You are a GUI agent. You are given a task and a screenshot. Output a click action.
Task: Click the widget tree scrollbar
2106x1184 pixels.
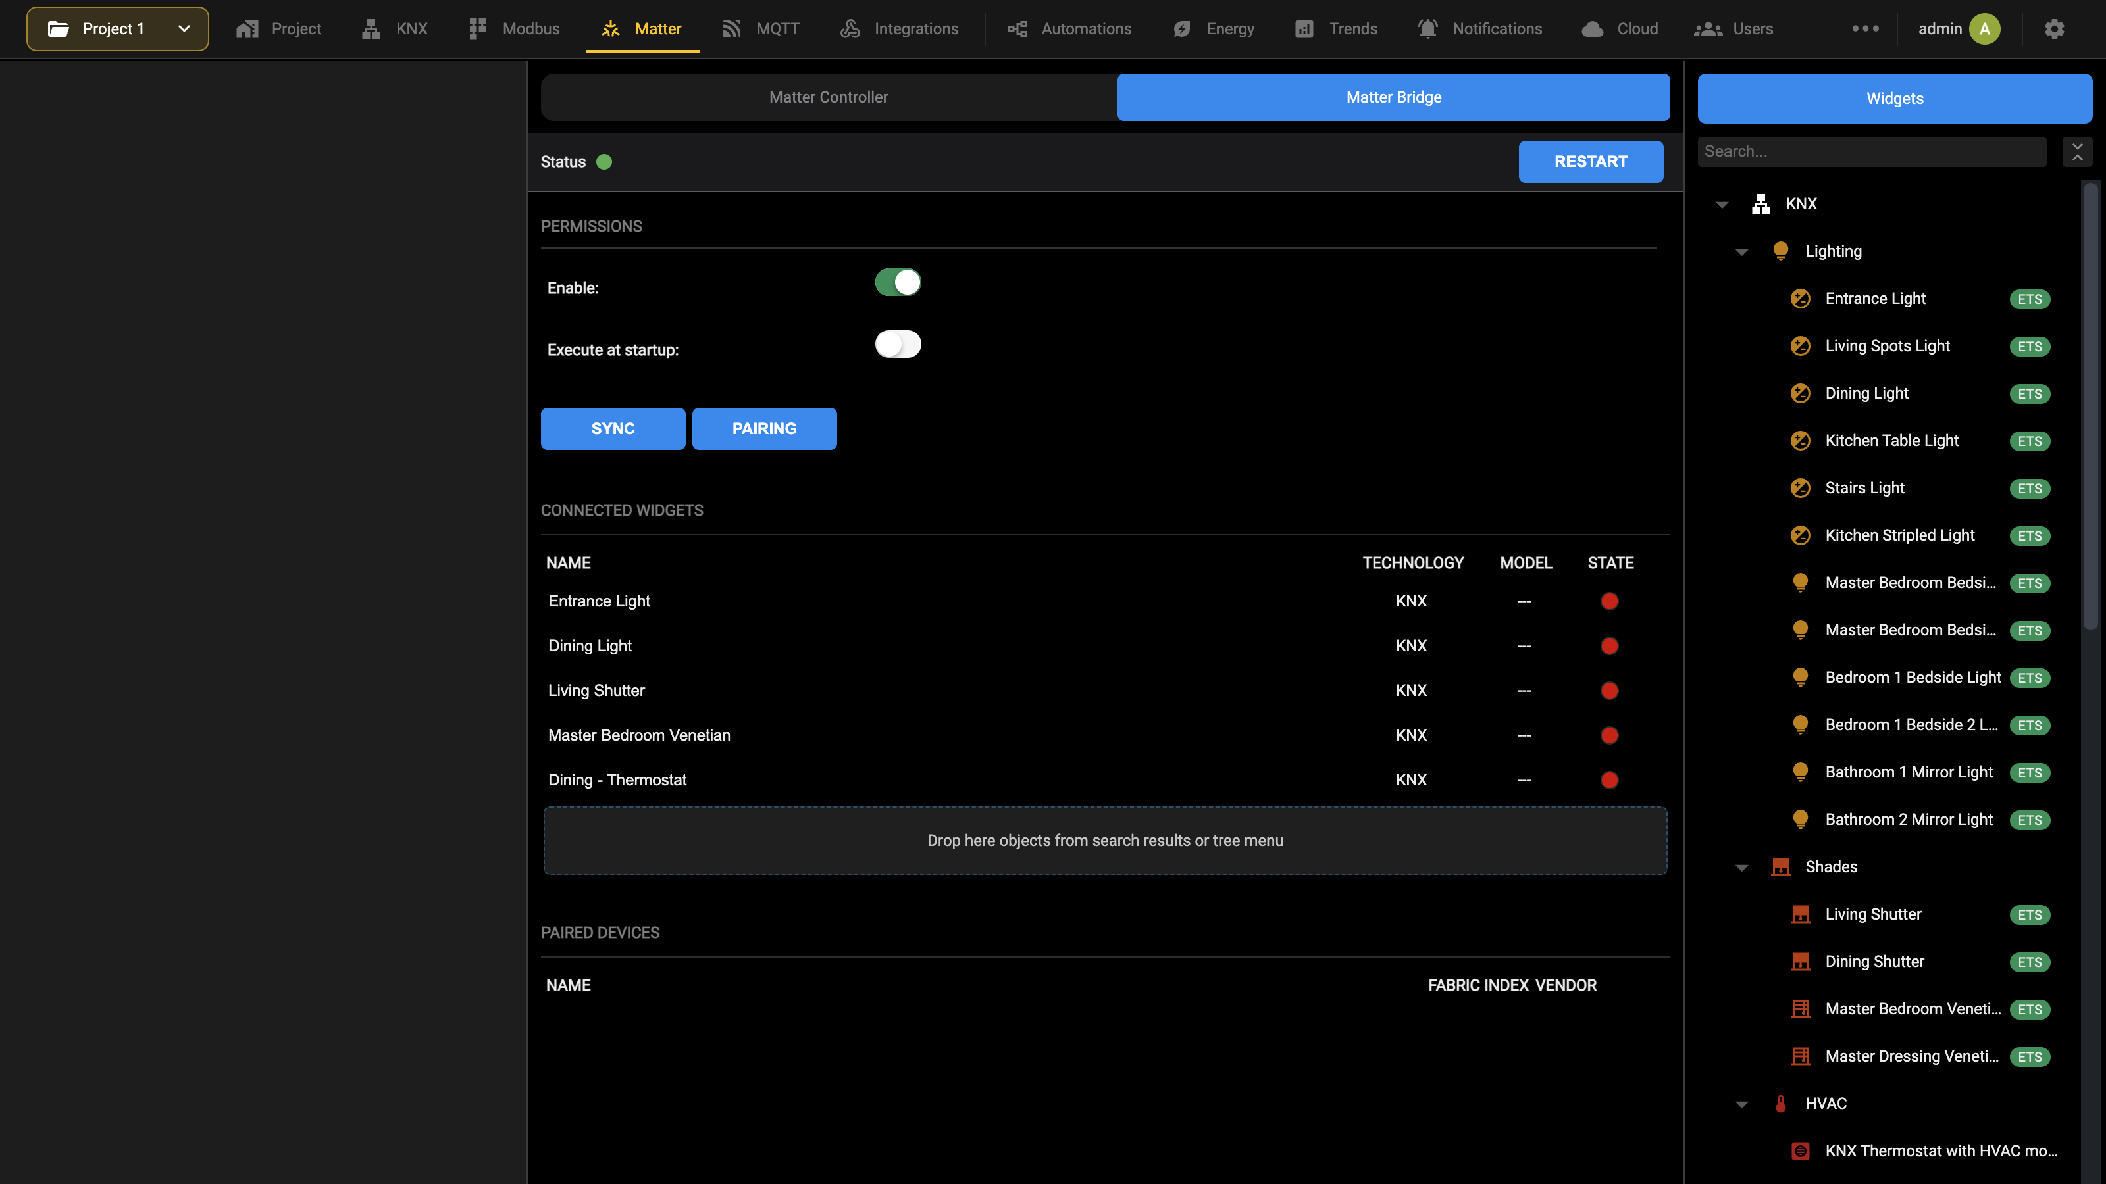[2090, 406]
